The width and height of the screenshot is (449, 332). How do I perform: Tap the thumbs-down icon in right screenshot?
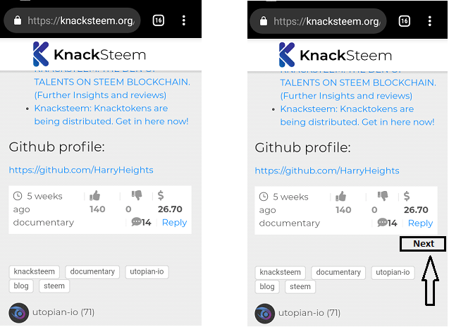[x=383, y=196]
